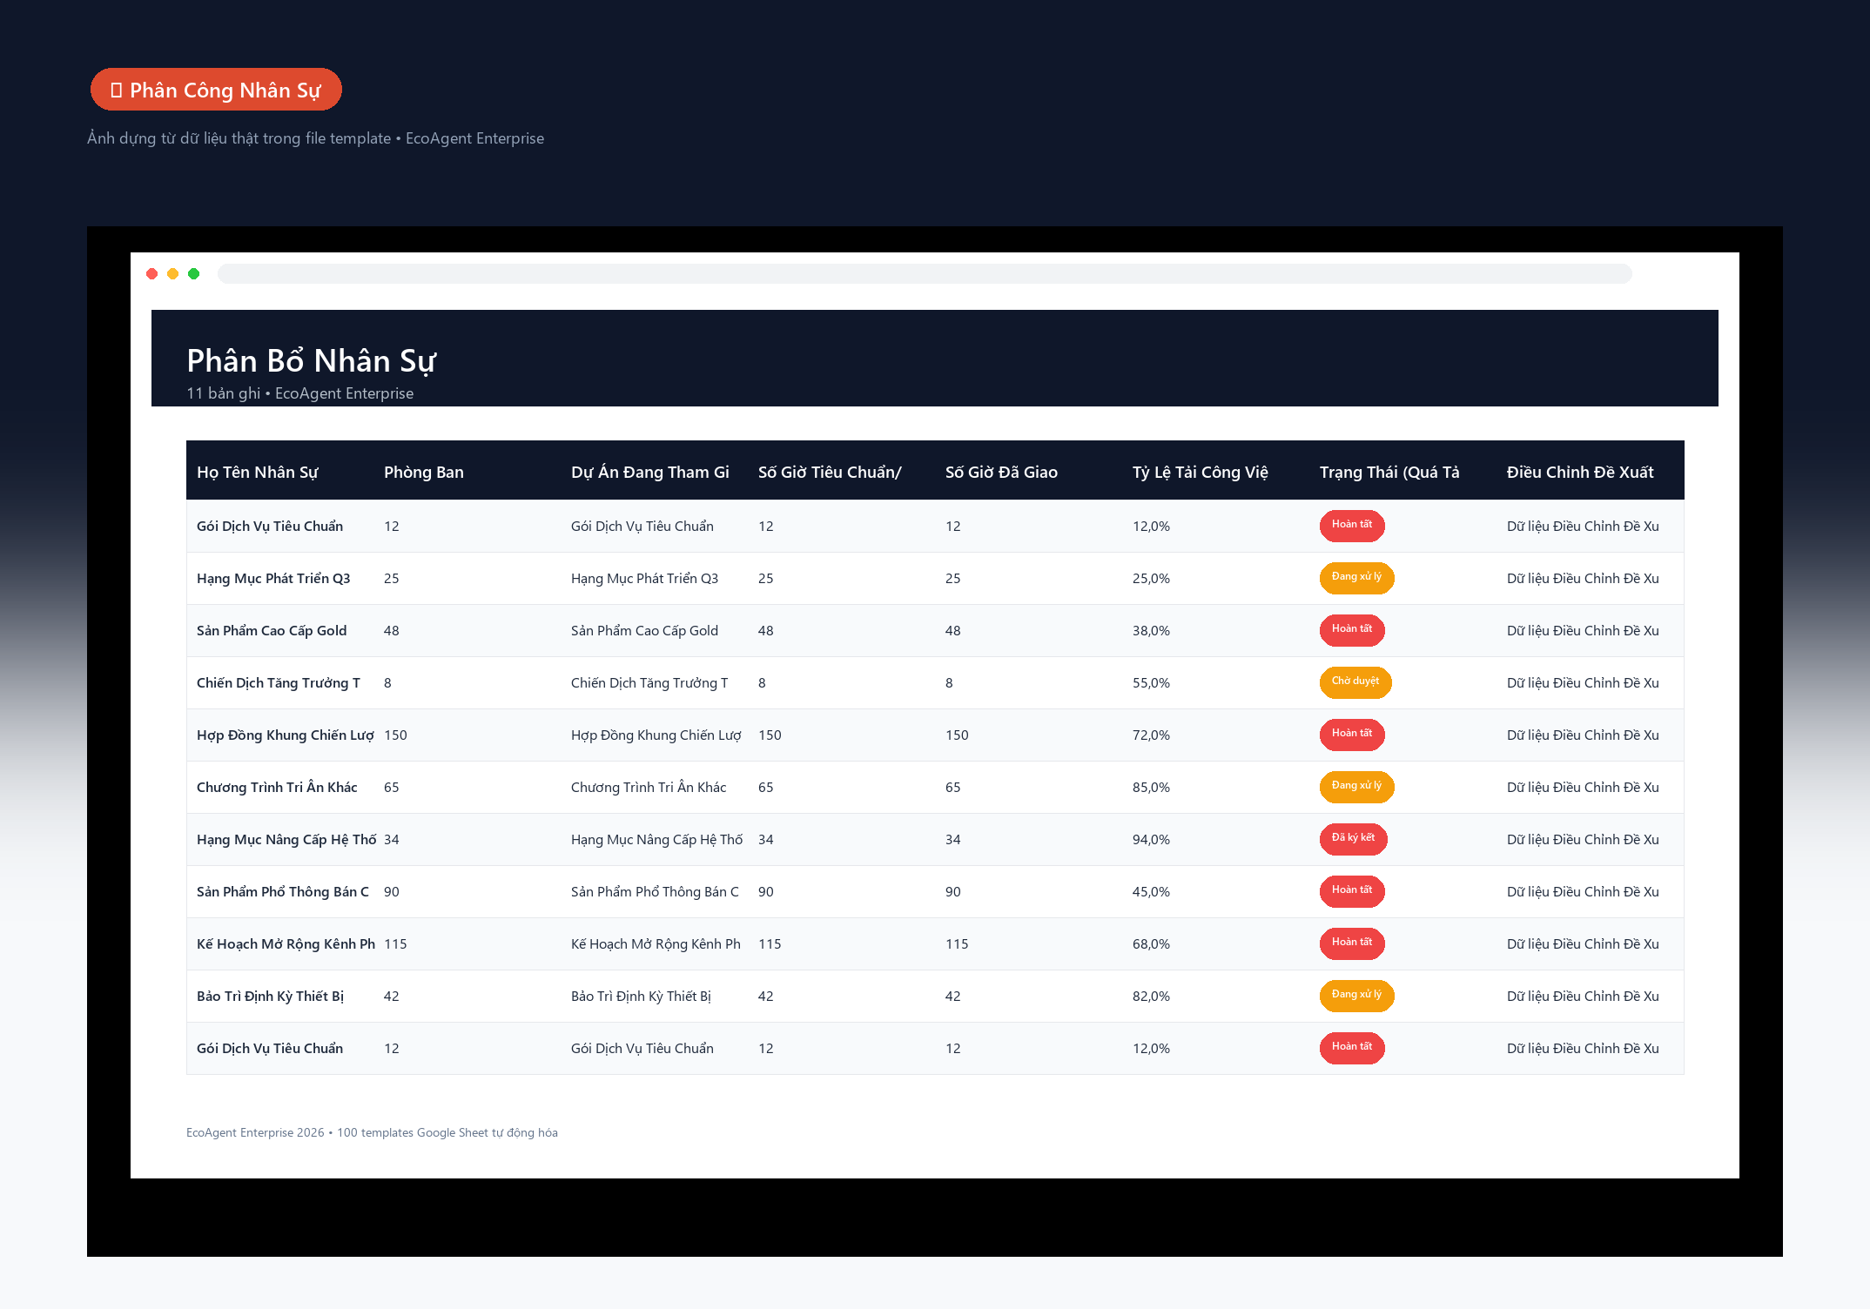Click Đang xử lý badge for Bảo Trì Định Kỳ

1356,995
